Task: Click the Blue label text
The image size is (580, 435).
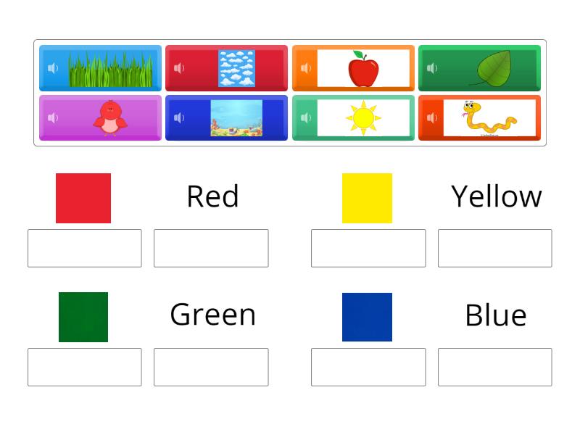Action: click(496, 315)
